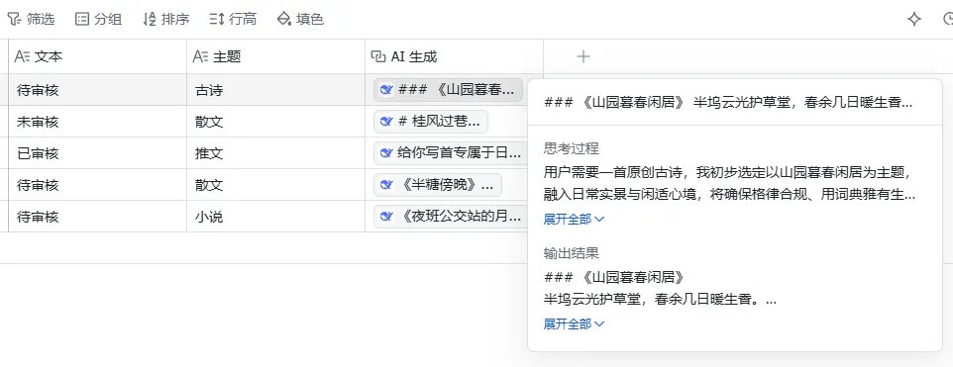
Task: Click the 输出结果 heading
Action: point(572,253)
